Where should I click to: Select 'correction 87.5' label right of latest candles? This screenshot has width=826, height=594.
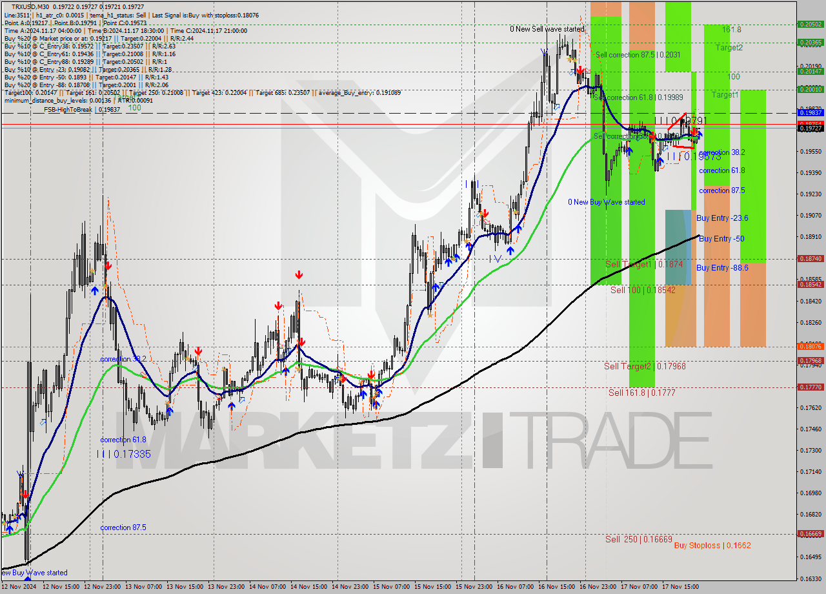tap(722, 190)
